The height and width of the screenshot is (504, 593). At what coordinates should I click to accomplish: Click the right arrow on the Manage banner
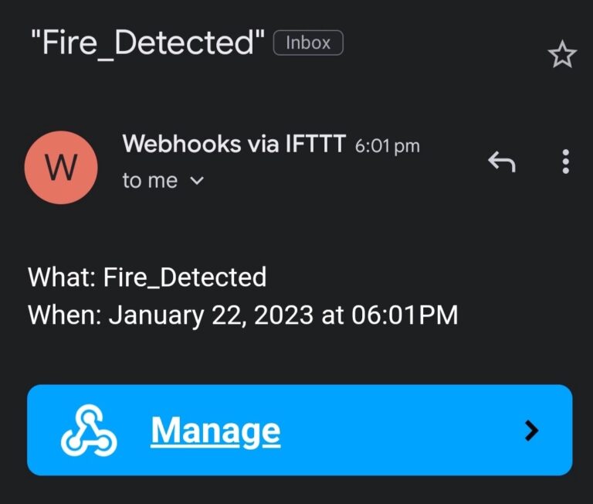[531, 431]
